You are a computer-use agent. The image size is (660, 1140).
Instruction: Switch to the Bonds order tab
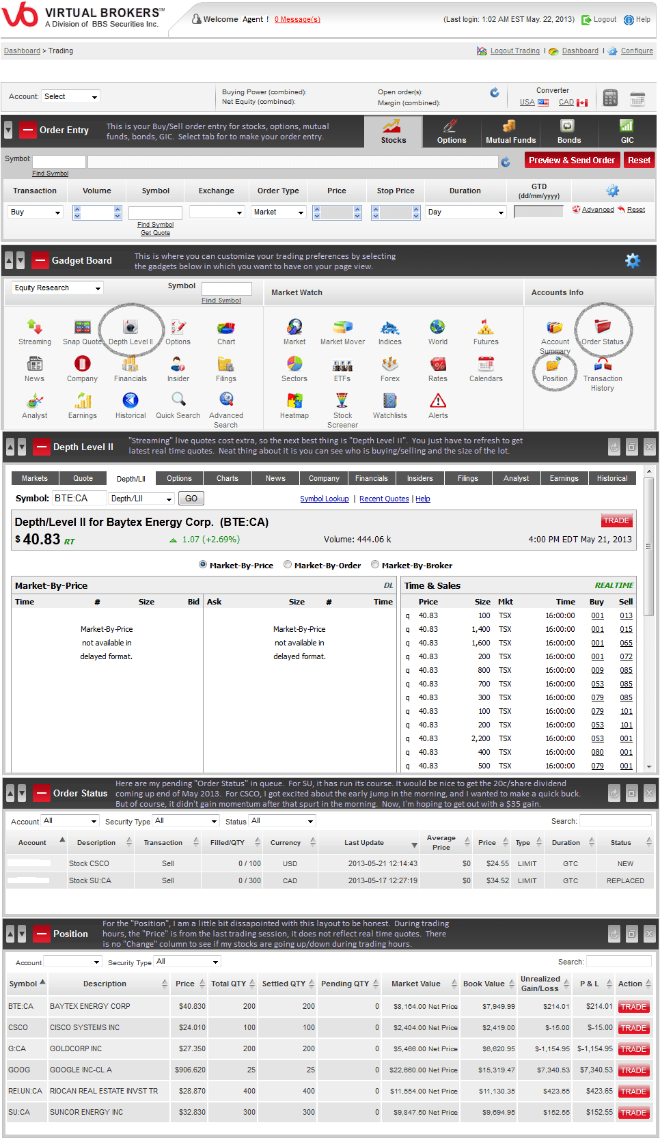point(568,131)
